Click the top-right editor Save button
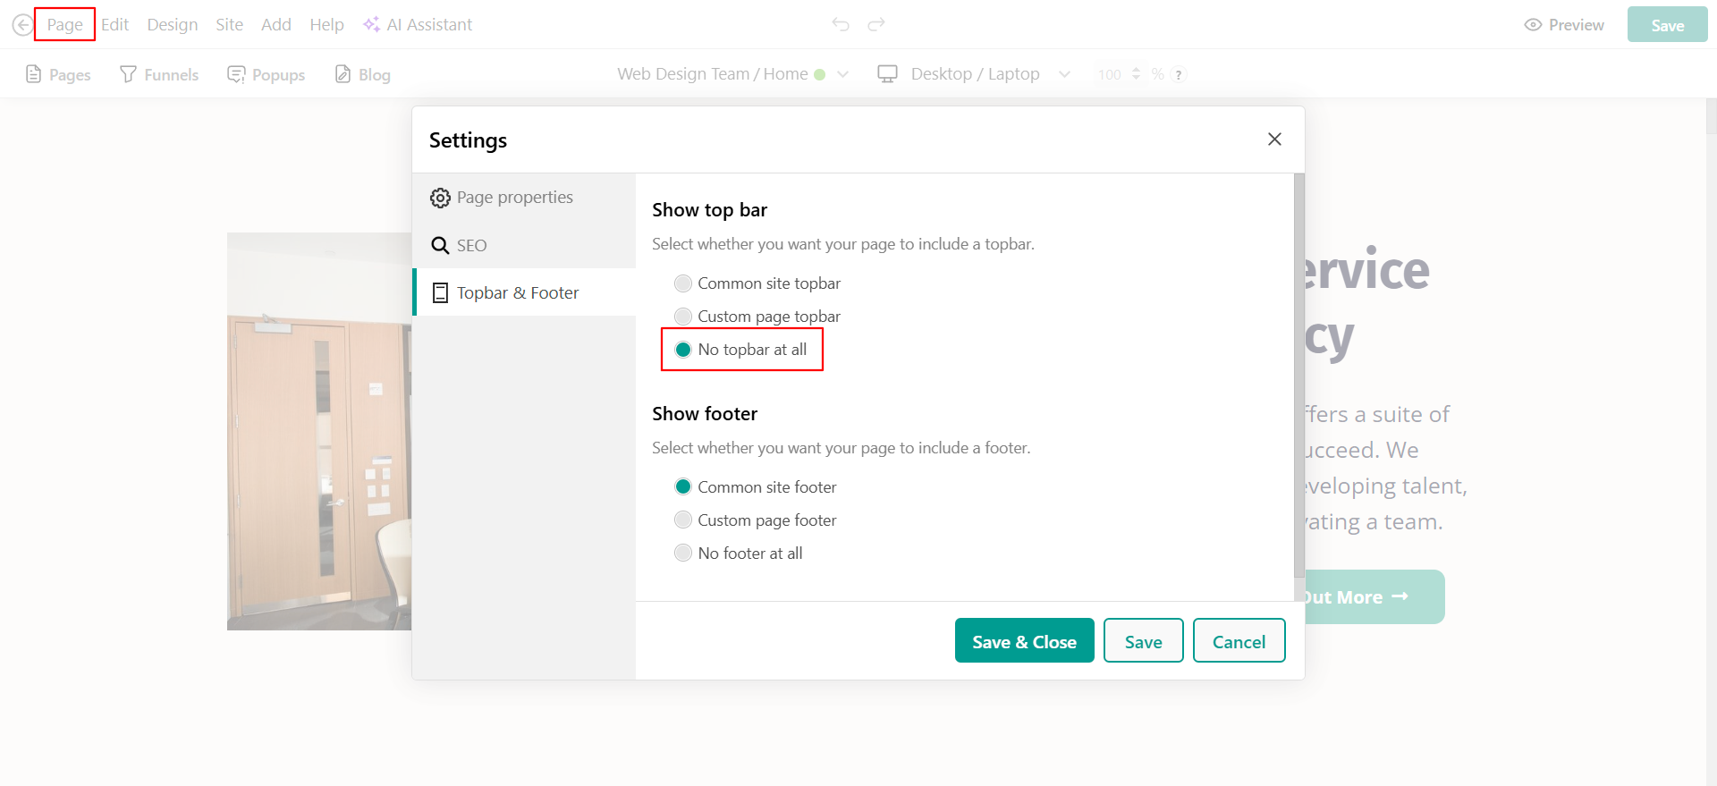Viewport: 1717px width, 786px height. [1668, 25]
